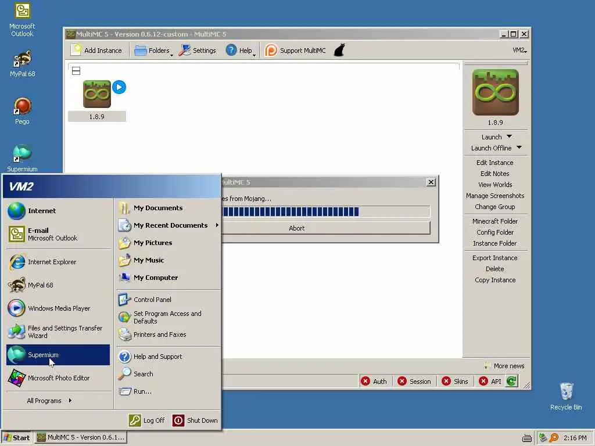Screen dimensions: 595x446
Task: Click MultiMC 5 taskbar button
Action: tap(81, 437)
